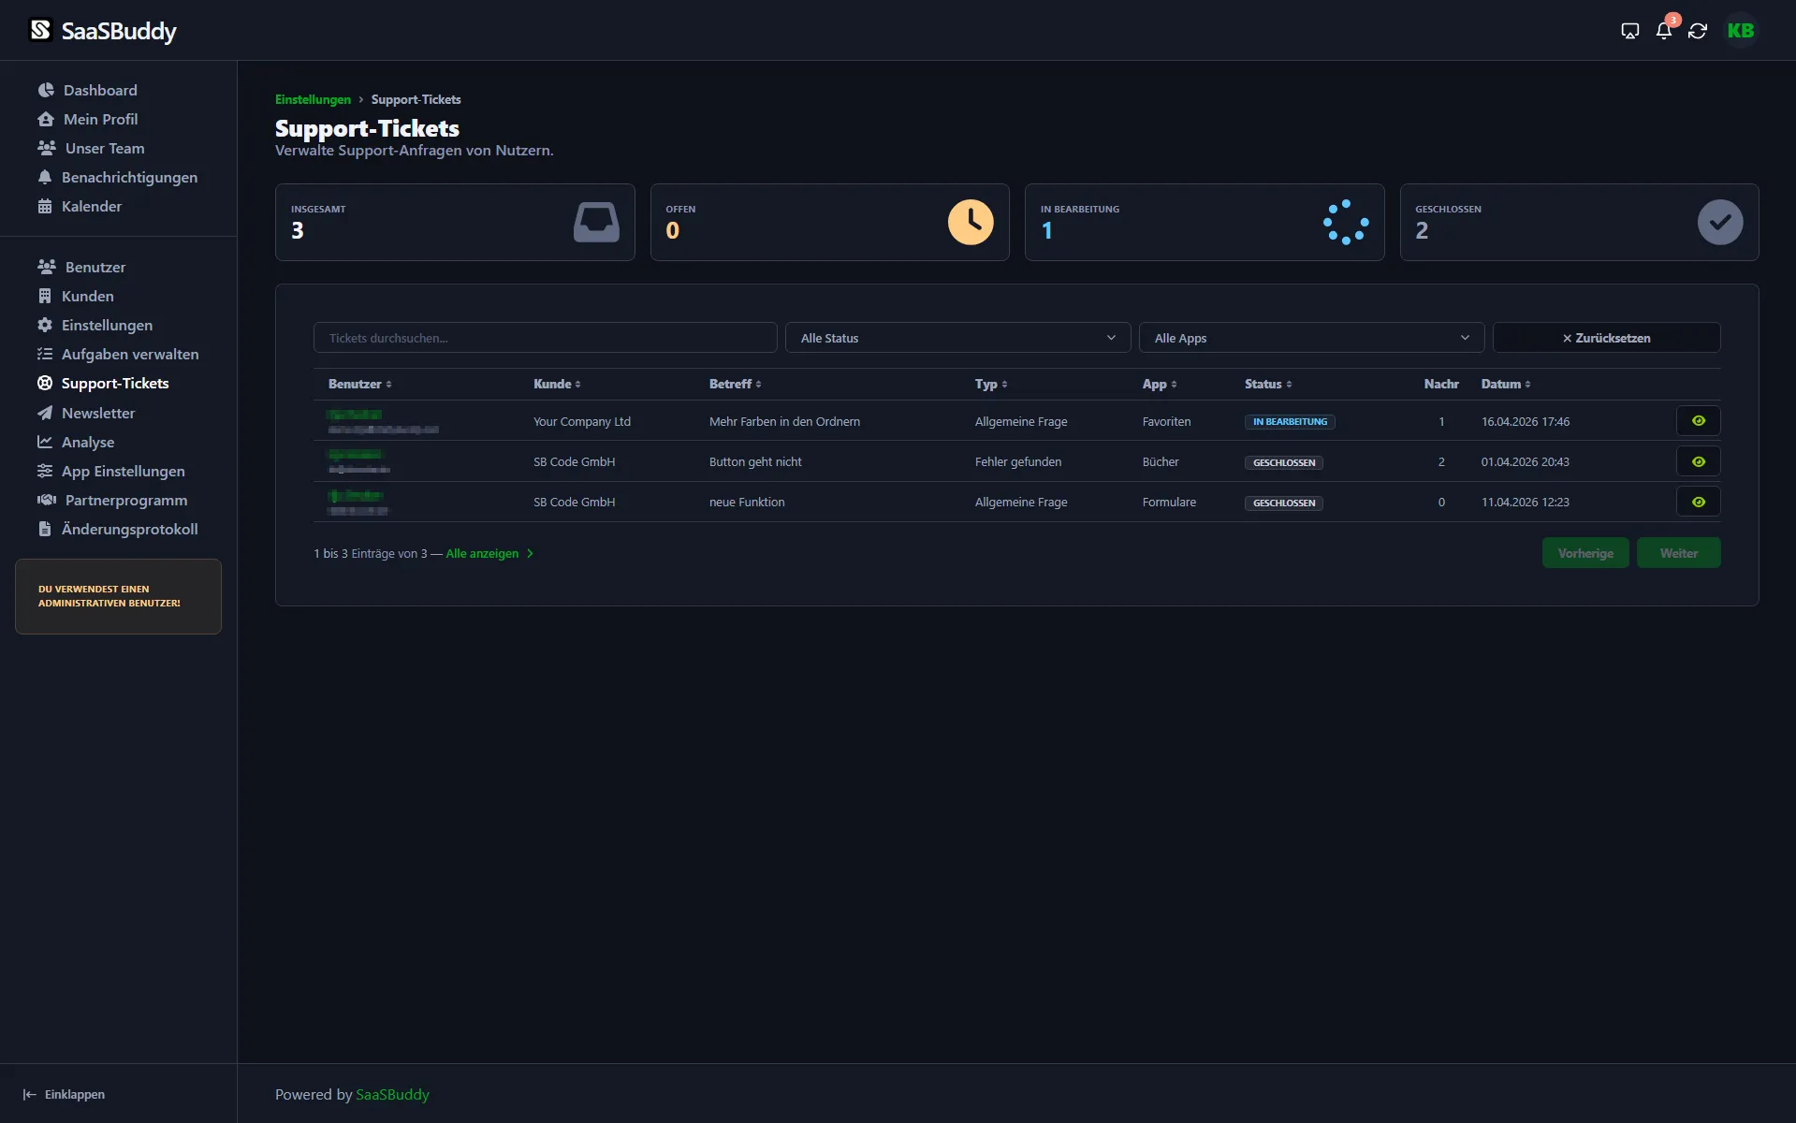Screen dimensions: 1796x1123
Task: Click the Kunden building icon
Action: (45, 296)
